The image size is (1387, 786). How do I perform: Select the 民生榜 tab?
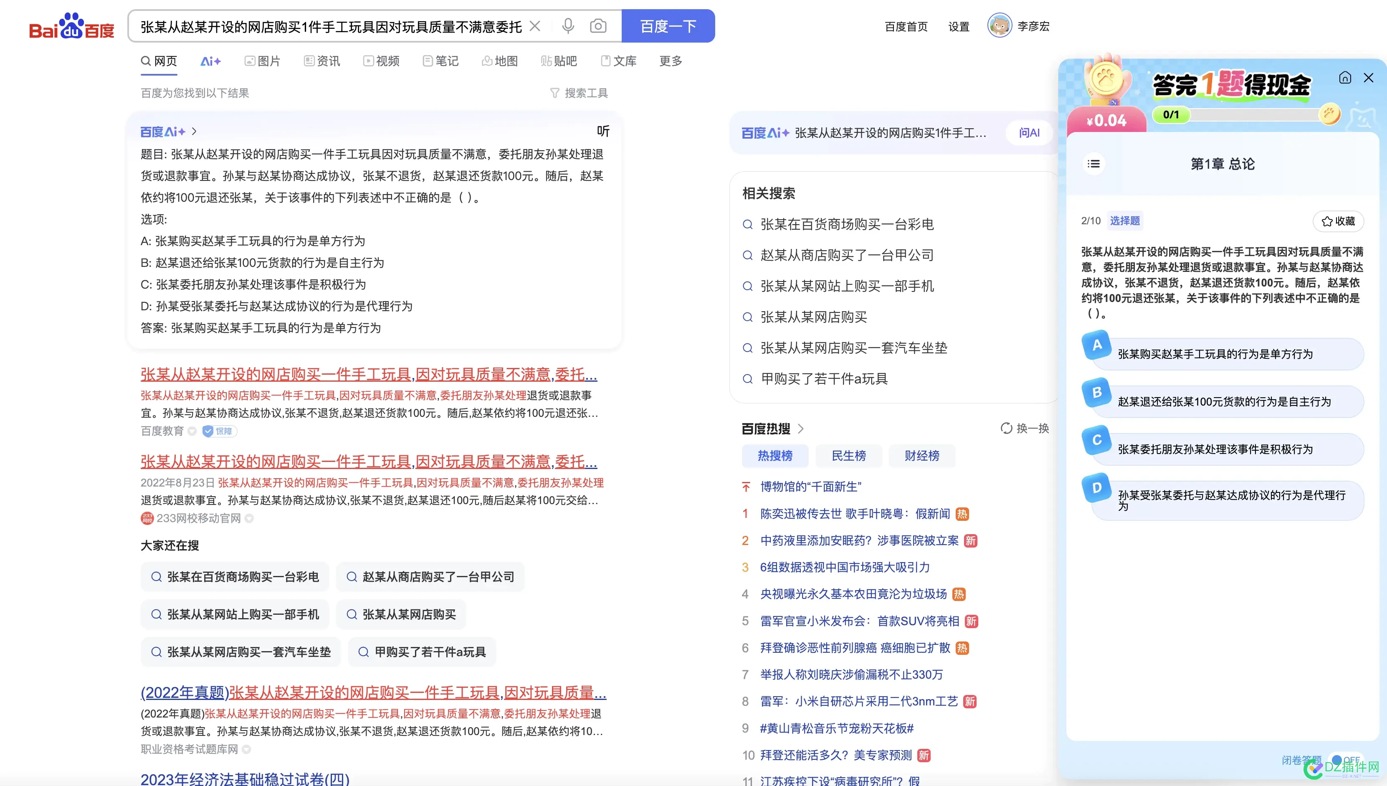pos(848,456)
